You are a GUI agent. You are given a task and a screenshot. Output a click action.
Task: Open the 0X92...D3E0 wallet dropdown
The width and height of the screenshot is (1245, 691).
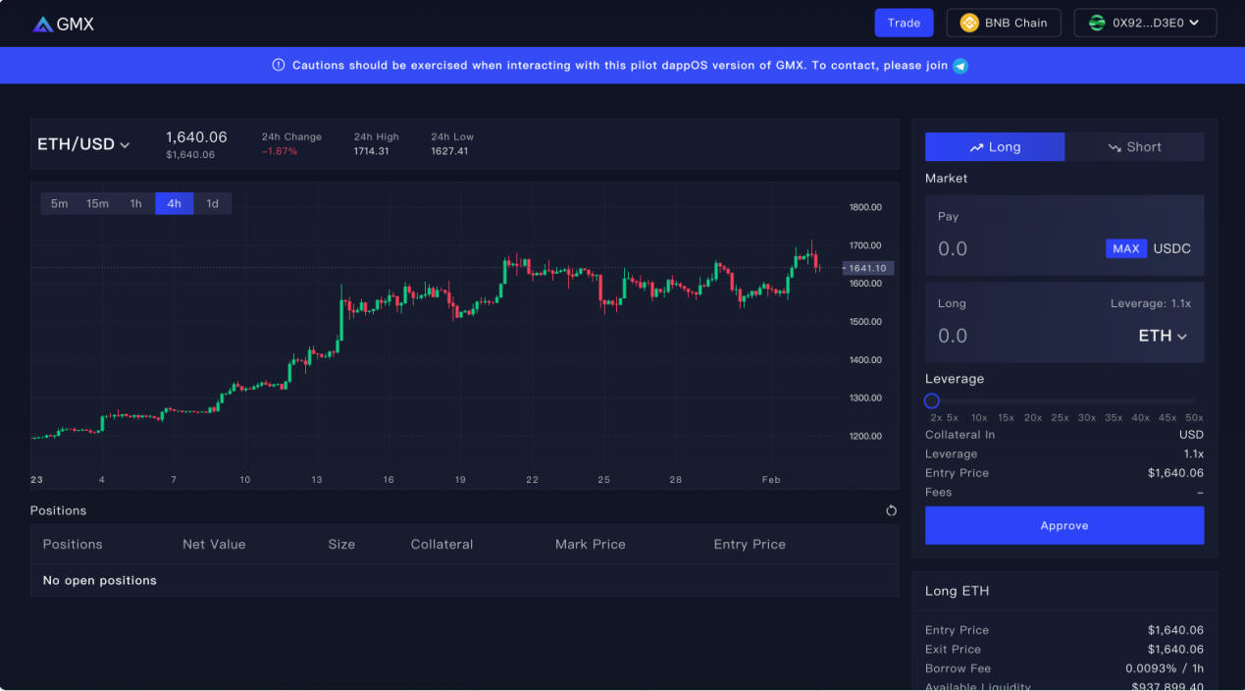click(x=1145, y=23)
